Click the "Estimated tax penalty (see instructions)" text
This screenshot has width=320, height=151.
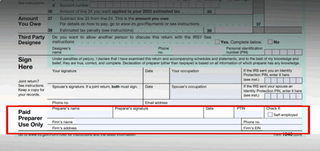97,30
